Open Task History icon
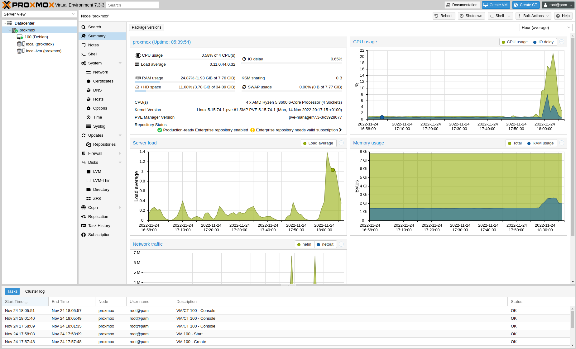 84,226
